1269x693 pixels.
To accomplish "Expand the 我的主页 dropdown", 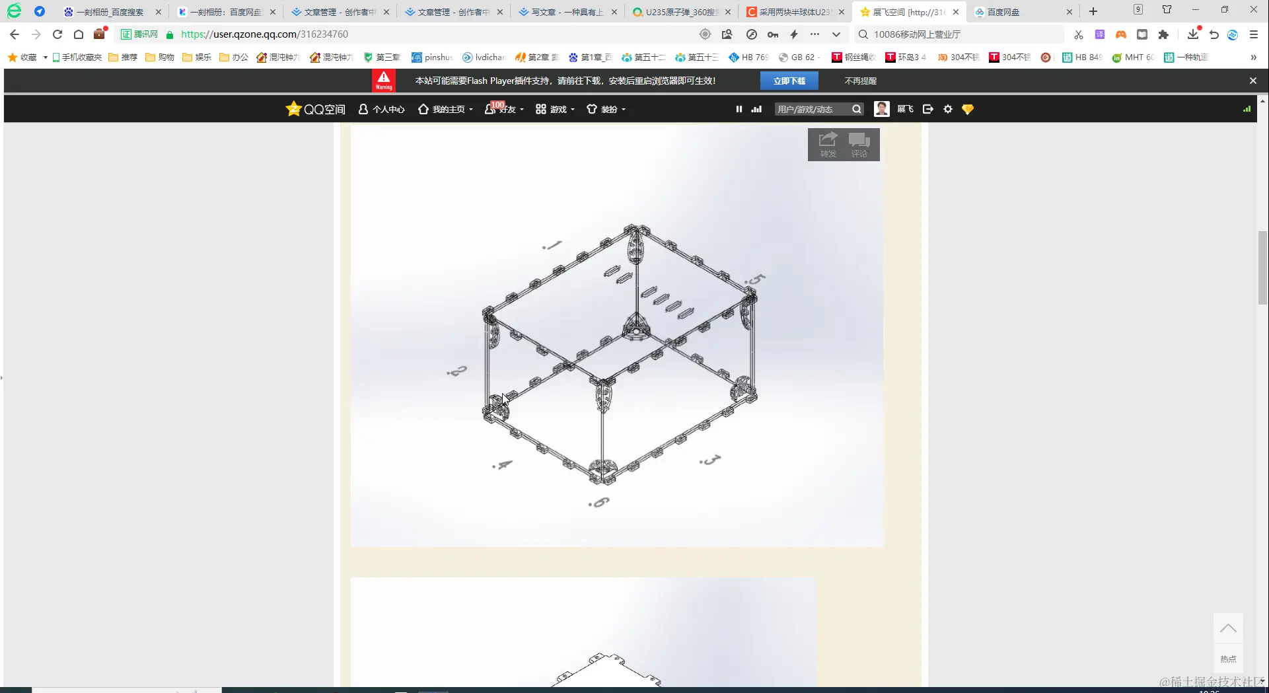I will pyautogui.click(x=445, y=109).
